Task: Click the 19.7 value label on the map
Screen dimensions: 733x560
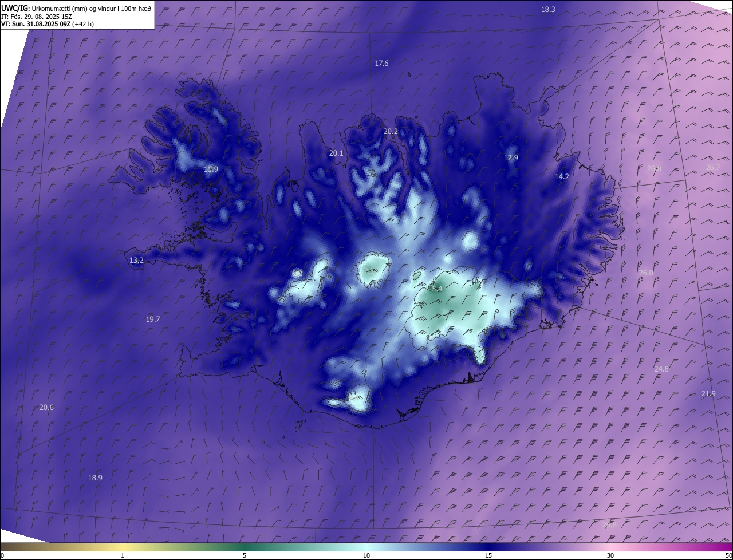Action: point(153,320)
